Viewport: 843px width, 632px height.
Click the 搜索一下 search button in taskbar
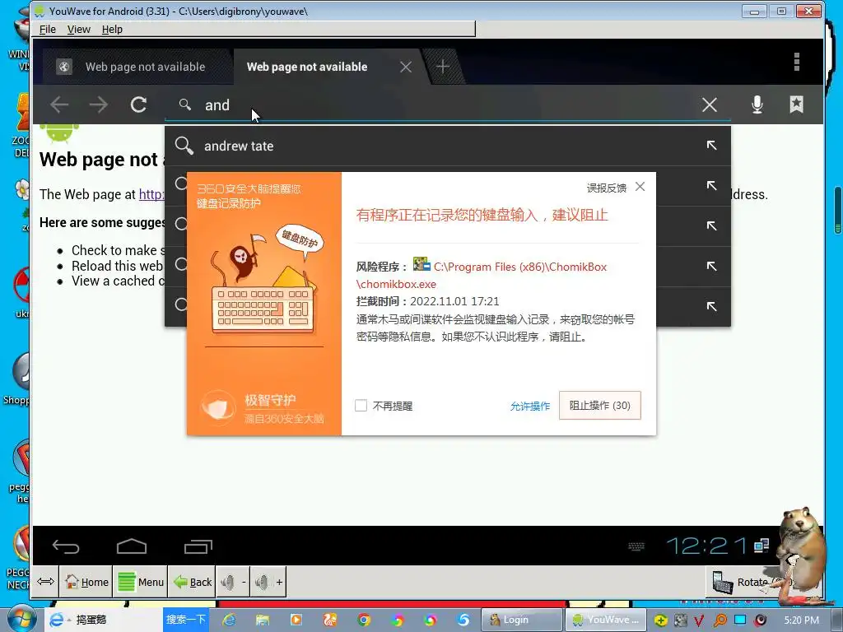point(186,620)
